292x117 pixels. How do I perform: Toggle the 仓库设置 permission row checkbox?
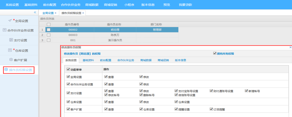[x=68, y=102]
